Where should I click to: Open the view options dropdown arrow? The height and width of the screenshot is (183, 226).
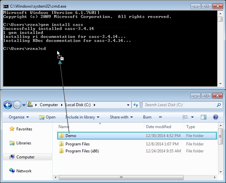(193, 117)
